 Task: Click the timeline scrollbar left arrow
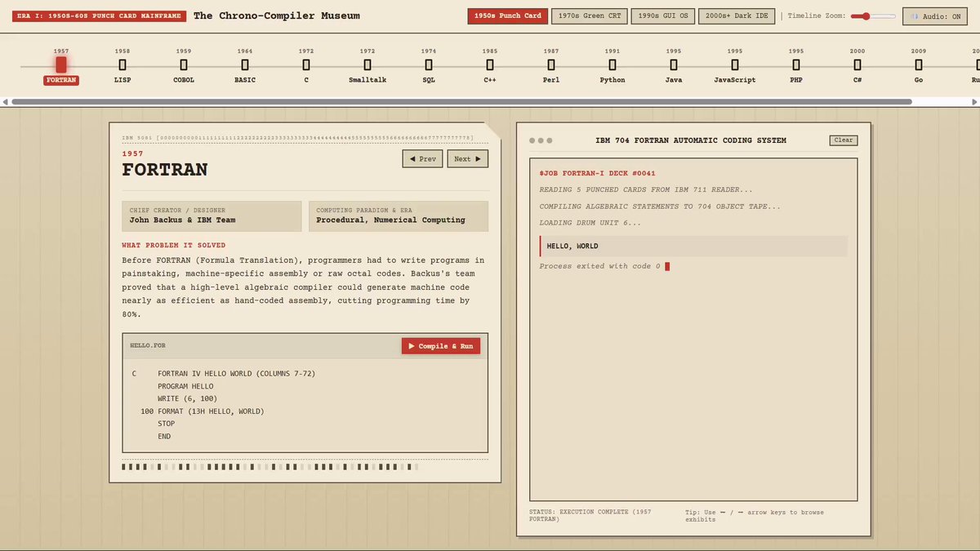pos(6,102)
